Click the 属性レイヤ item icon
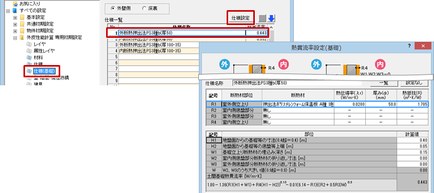Image resolution: width=434 pixels, height=193 pixels. tap(29, 51)
